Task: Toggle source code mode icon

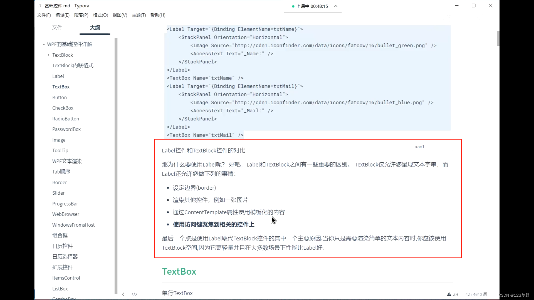Action: [134, 294]
